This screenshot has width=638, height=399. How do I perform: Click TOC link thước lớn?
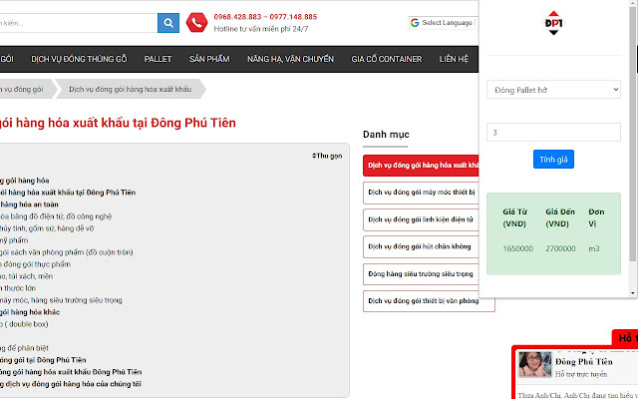[x=18, y=288]
